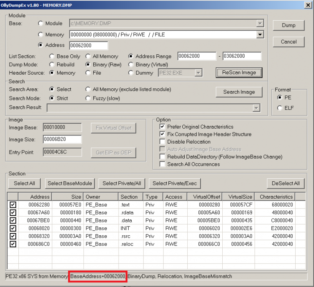Image resolution: width=314 pixels, height=287 pixels.
Task: Select the Module base radio option
Action: (41, 23)
